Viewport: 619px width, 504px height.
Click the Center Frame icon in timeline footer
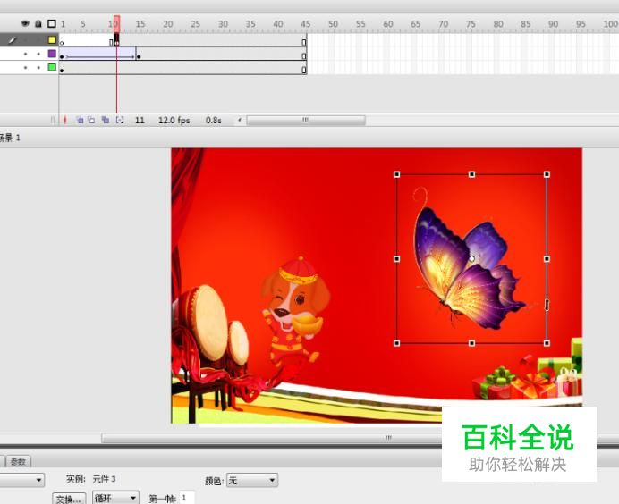(x=65, y=120)
